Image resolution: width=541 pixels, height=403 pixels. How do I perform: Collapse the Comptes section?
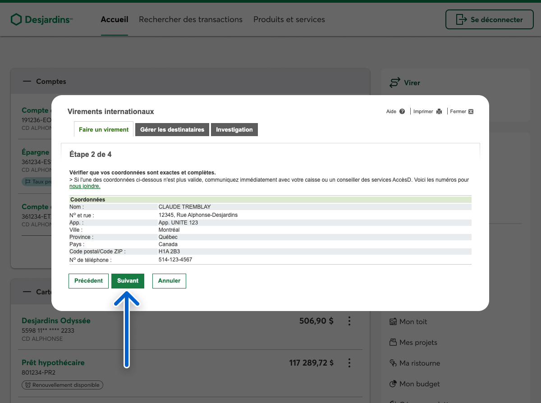(28, 82)
